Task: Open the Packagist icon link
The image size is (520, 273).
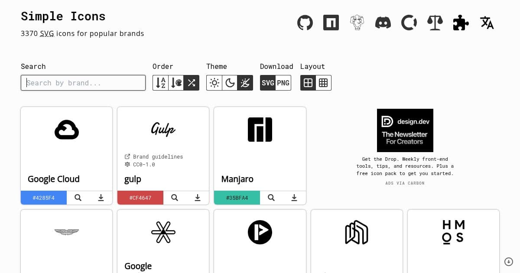Action: 357,23
